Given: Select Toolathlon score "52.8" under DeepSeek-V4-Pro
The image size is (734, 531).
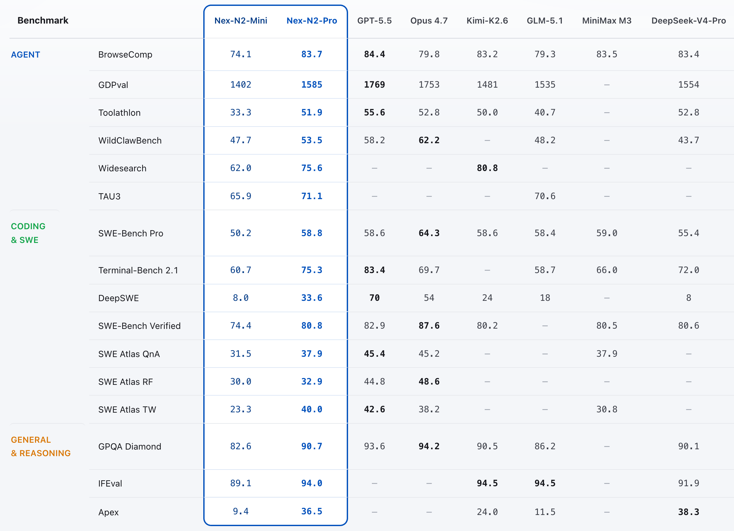Looking at the screenshot, I should pos(689,112).
